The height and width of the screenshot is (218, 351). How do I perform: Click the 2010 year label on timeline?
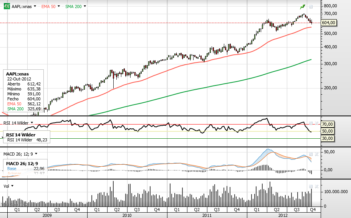point(127,215)
